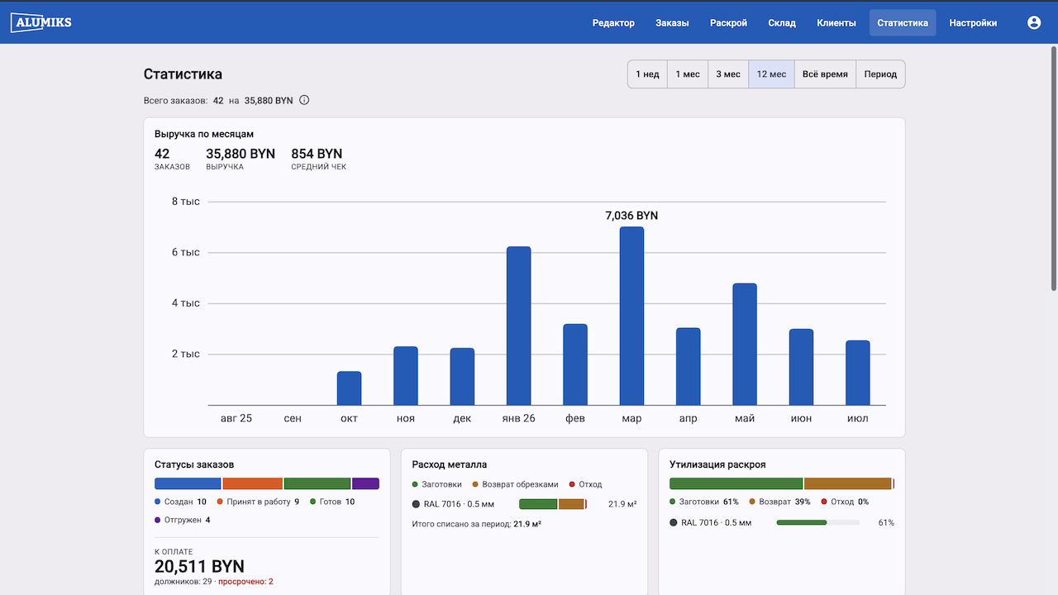
Task: Open the custom Период range picker
Action: tap(880, 74)
